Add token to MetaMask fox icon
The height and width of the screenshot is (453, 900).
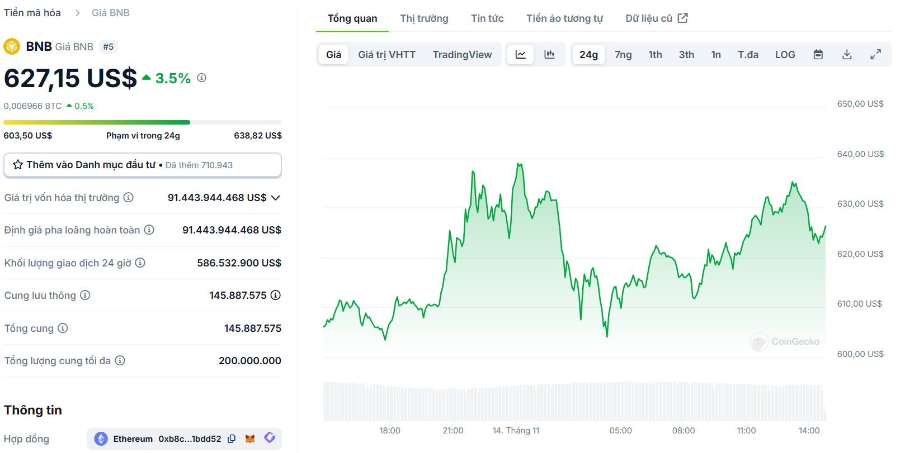pyautogui.click(x=250, y=439)
